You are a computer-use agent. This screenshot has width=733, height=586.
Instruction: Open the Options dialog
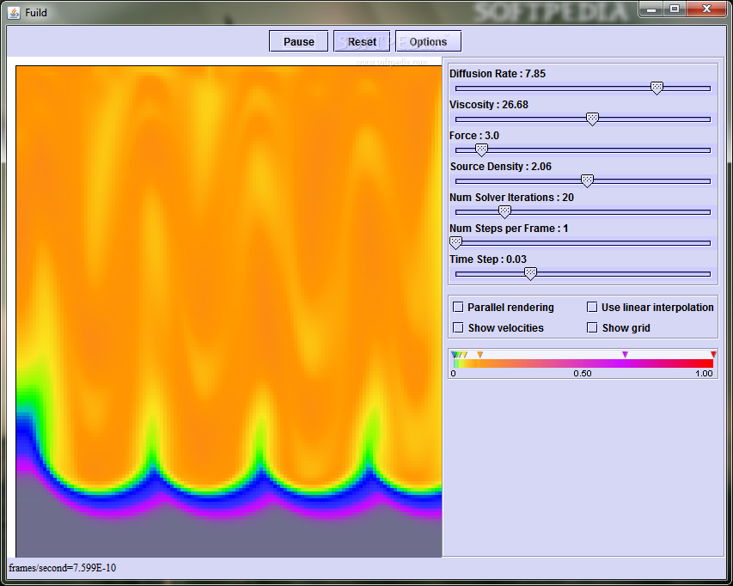[x=428, y=41]
